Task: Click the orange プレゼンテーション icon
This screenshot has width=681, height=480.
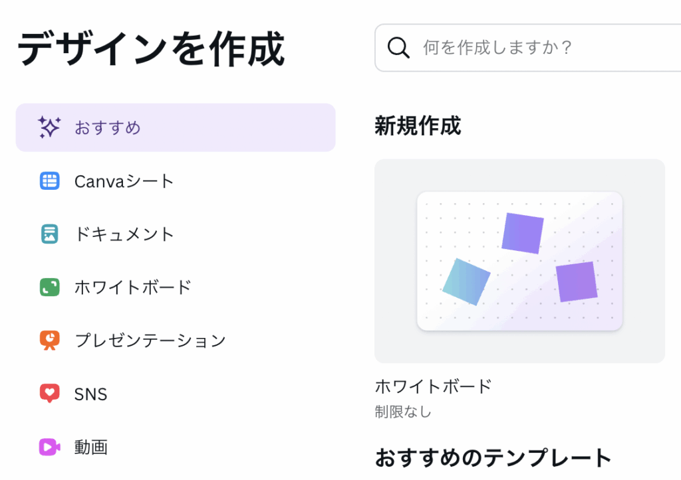Action: coord(49,341)
